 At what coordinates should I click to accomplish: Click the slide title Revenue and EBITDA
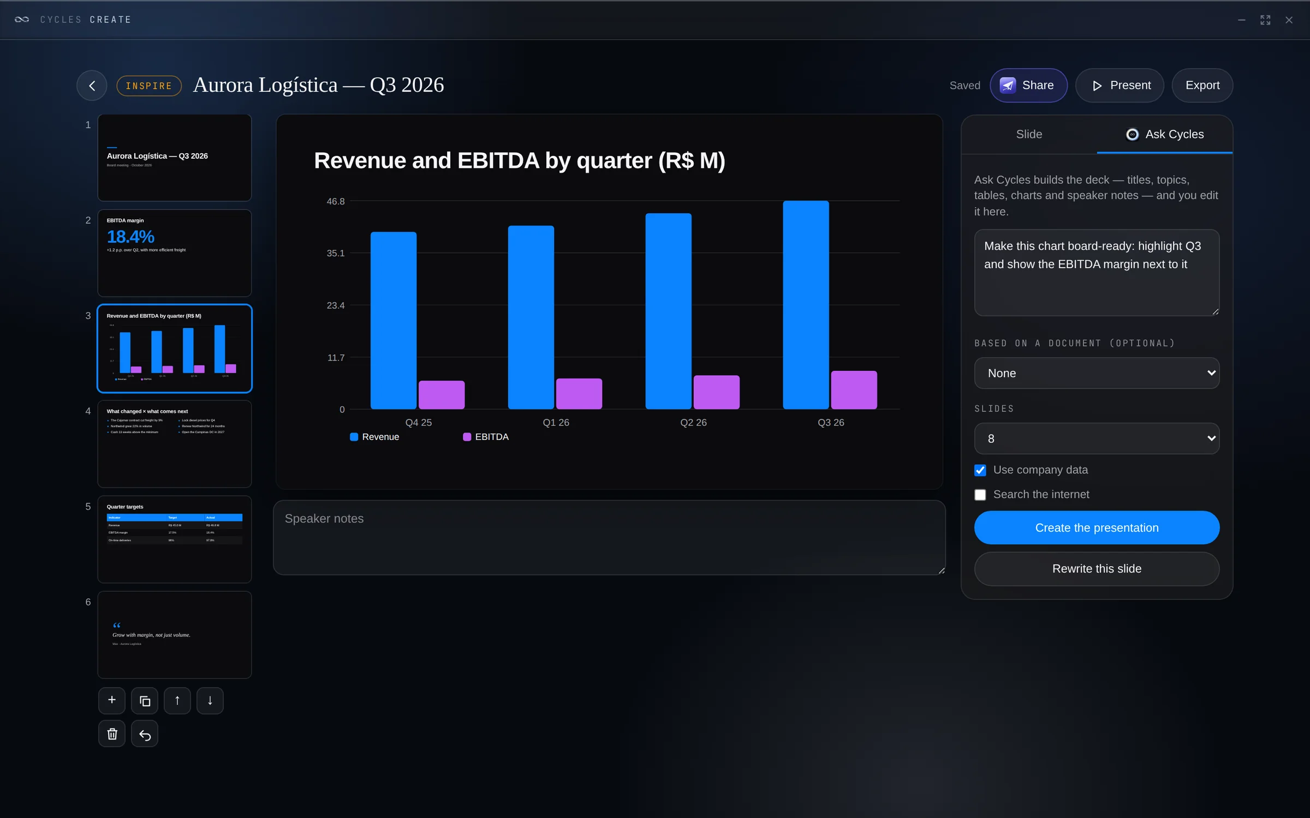click(x=520, y=161)
